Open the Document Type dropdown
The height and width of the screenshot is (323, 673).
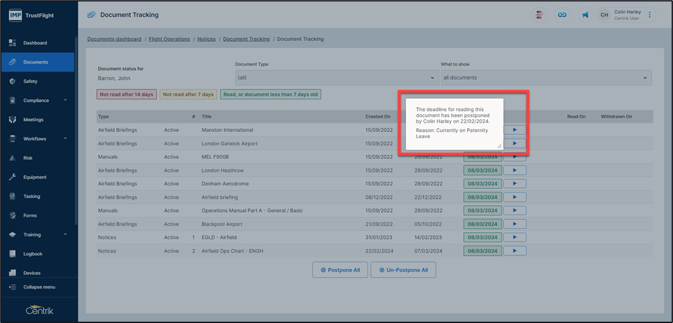tap(336, 78)
